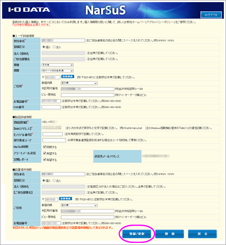This screenshot has width=226, height=245.
Task: Click the 保守業者コード input field
Action: [54, 140]
